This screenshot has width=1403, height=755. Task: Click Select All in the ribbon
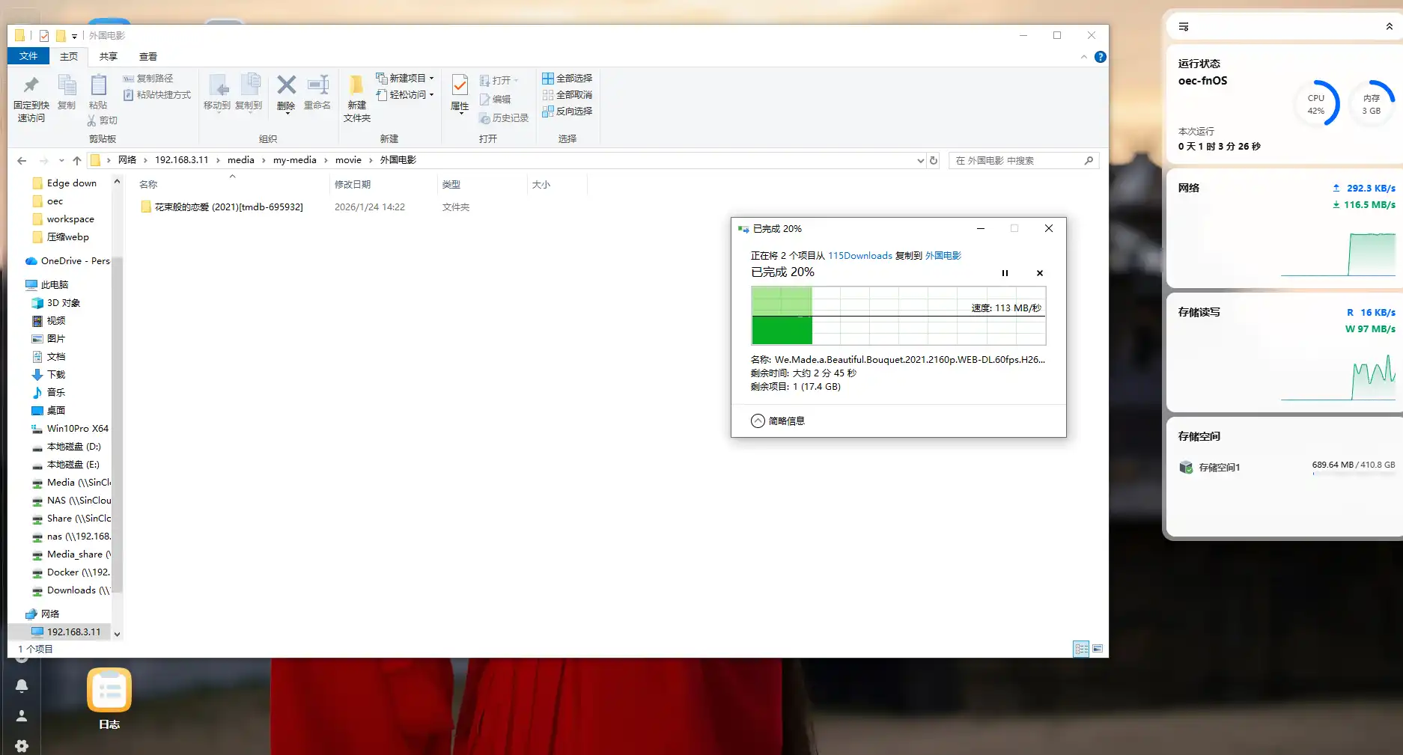[567, 78]
